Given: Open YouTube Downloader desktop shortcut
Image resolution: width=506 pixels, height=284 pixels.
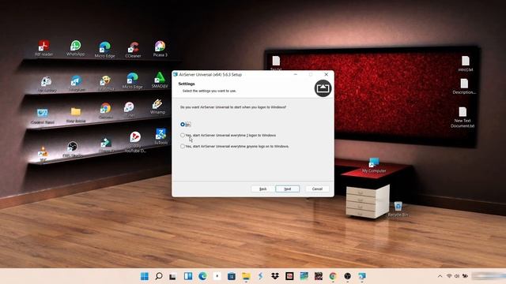Looking at the screenshot, I should pyautogui.click(x=135, y=142).
